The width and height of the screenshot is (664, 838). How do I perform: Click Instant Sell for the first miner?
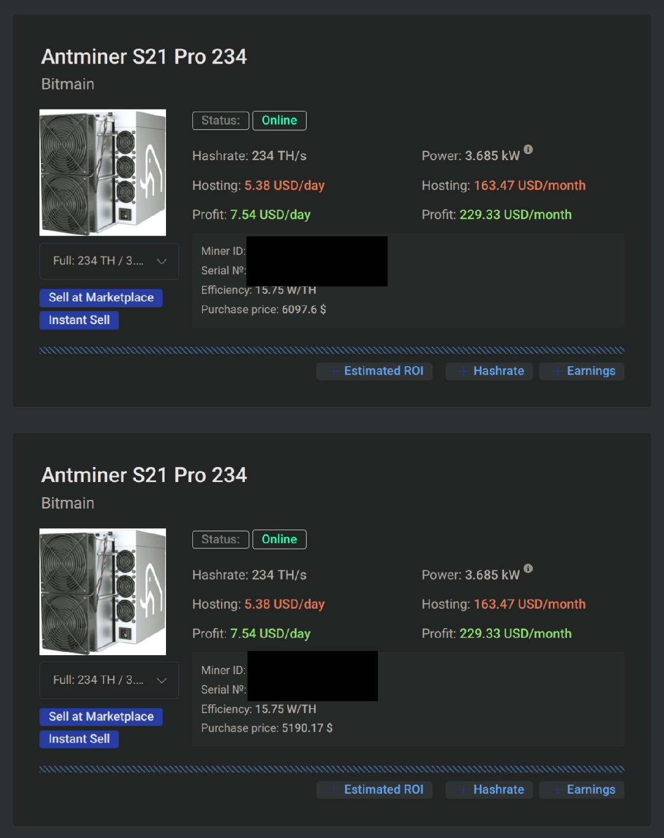(79, 320)
